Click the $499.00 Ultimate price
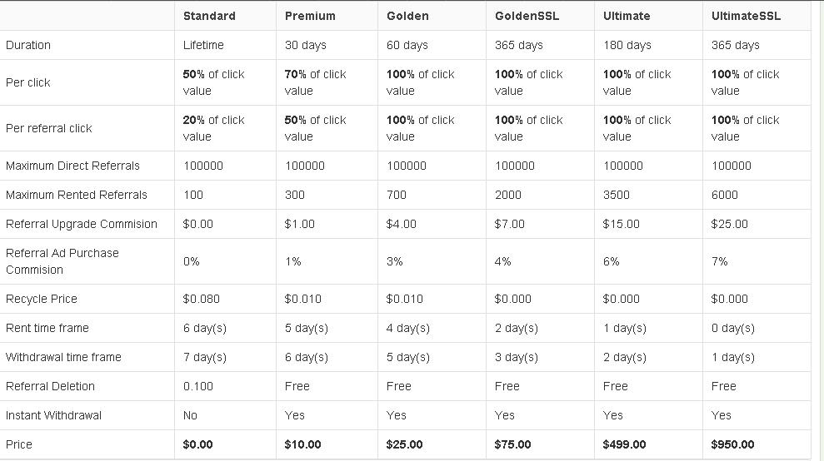The image size is (824, 461). coord(624,444)
